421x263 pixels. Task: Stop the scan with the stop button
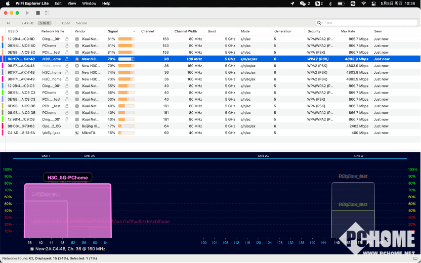click(38, 13)
